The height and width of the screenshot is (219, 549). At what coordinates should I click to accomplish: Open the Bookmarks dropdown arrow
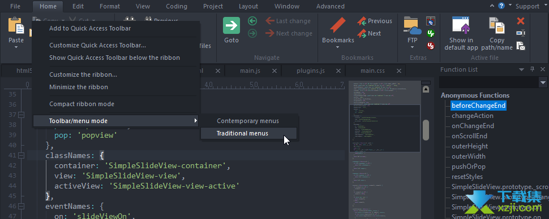(338, 47)
